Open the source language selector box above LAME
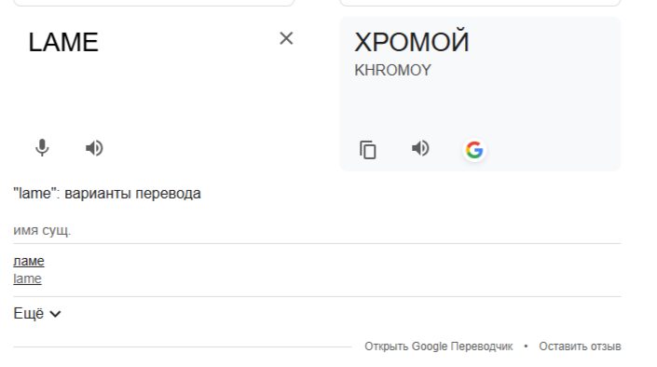The image size is (657, 367). click(154, 3)
